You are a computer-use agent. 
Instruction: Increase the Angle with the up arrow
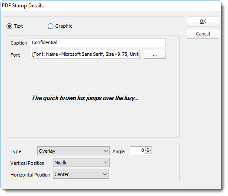pyautogui.click(x=148, y=149)
